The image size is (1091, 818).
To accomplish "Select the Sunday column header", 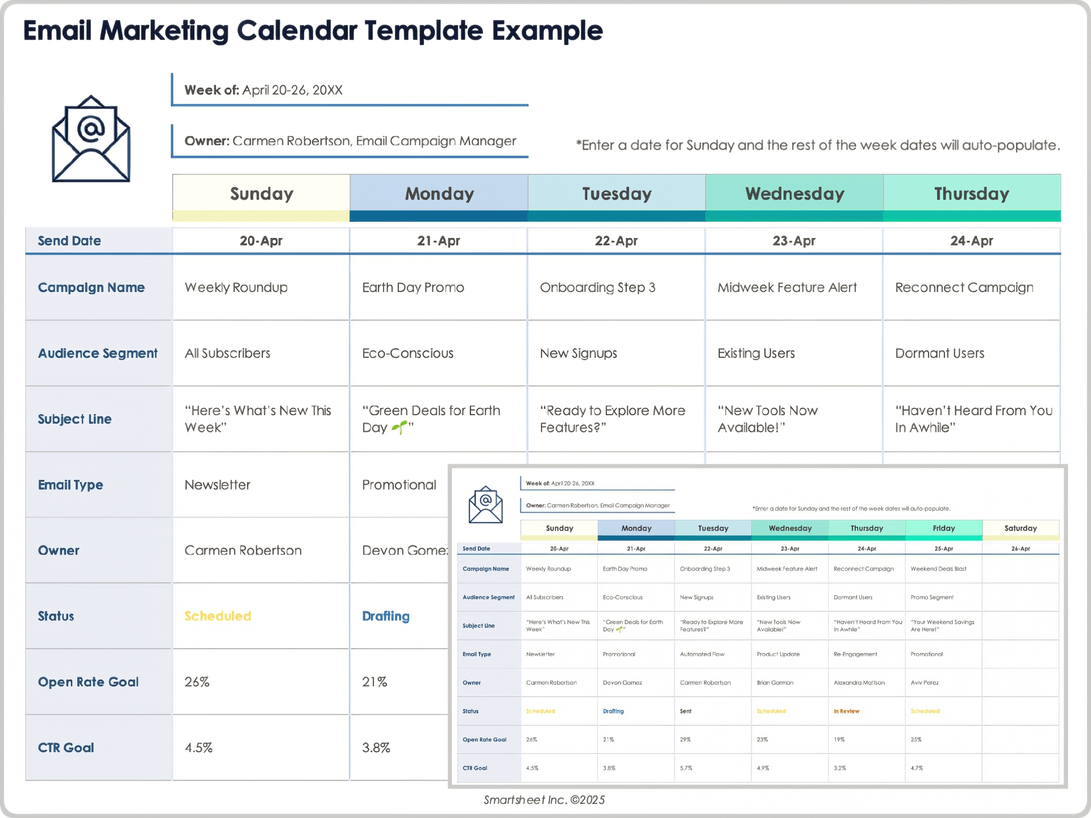I will (x=261, y=194).
